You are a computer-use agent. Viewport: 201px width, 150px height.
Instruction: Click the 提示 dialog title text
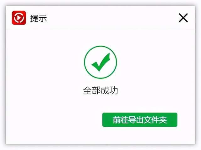click(x=38, y=18)
